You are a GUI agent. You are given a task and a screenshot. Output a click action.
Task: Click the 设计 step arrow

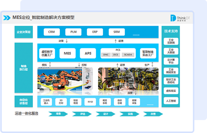tap(106, 114)
